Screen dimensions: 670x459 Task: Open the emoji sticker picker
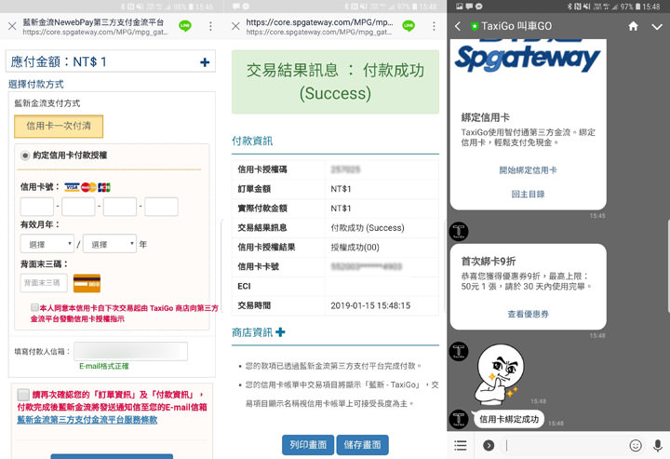(636, 445)
